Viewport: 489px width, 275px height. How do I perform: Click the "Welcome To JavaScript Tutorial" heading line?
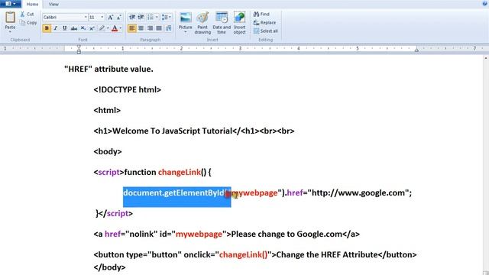pos(193,131)
